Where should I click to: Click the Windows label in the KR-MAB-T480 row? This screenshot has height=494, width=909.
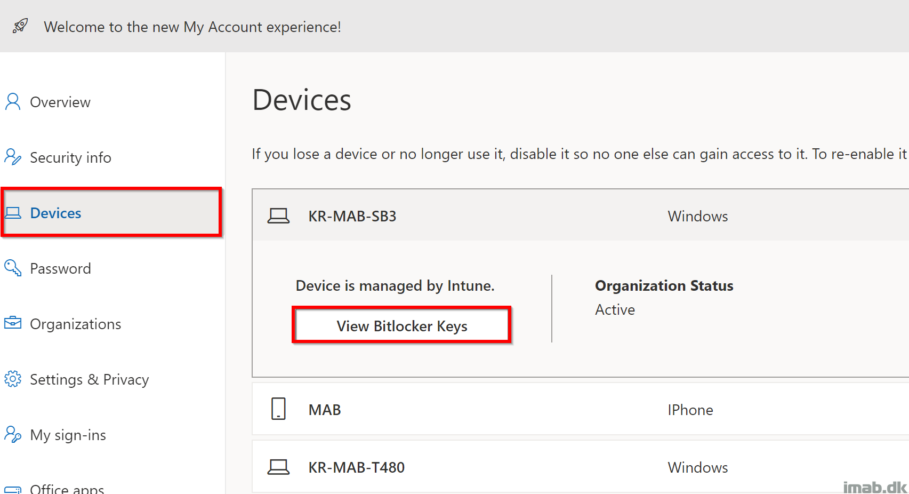tap(698, 467)
